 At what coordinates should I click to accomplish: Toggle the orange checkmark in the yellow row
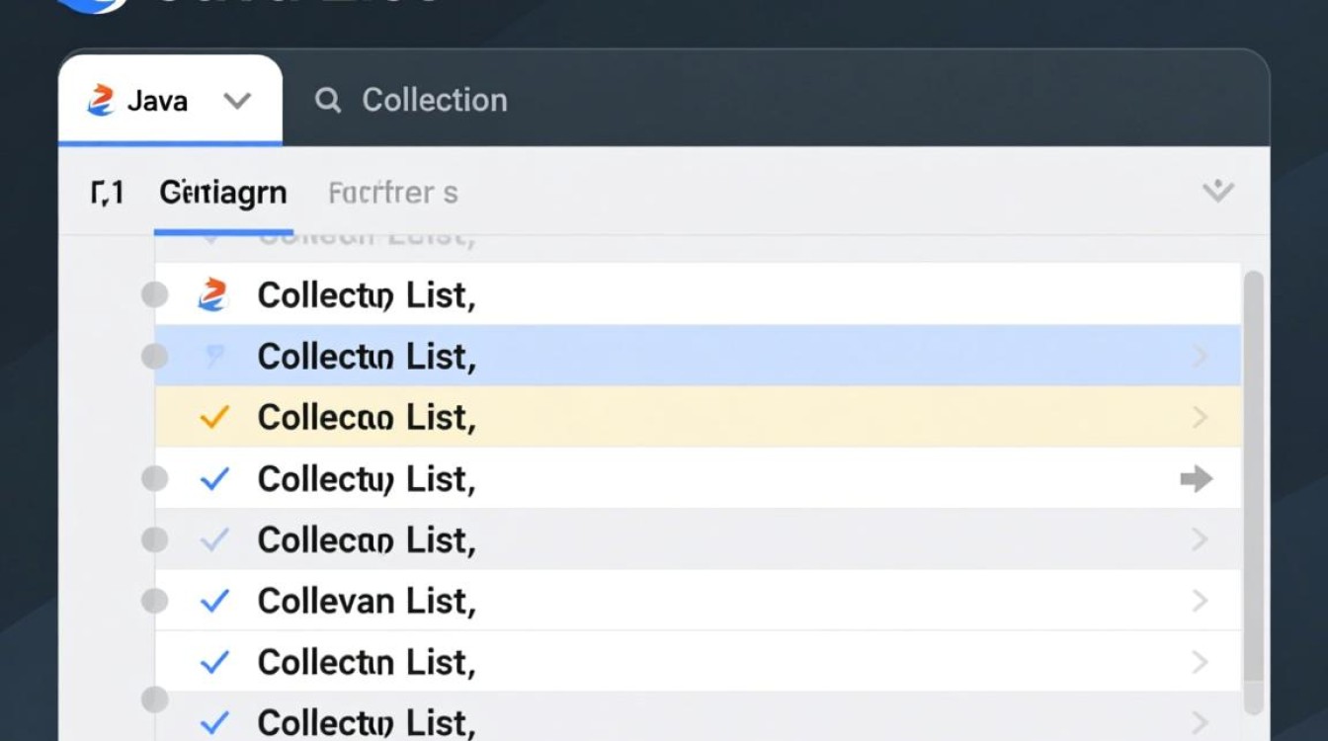(x=213, y=418)
